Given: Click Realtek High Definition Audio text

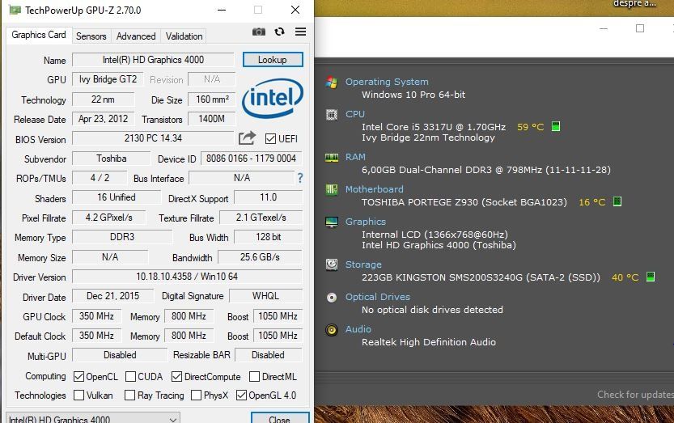Looking at the screenshot, I should pyautogui.click(x=429, y=342).
